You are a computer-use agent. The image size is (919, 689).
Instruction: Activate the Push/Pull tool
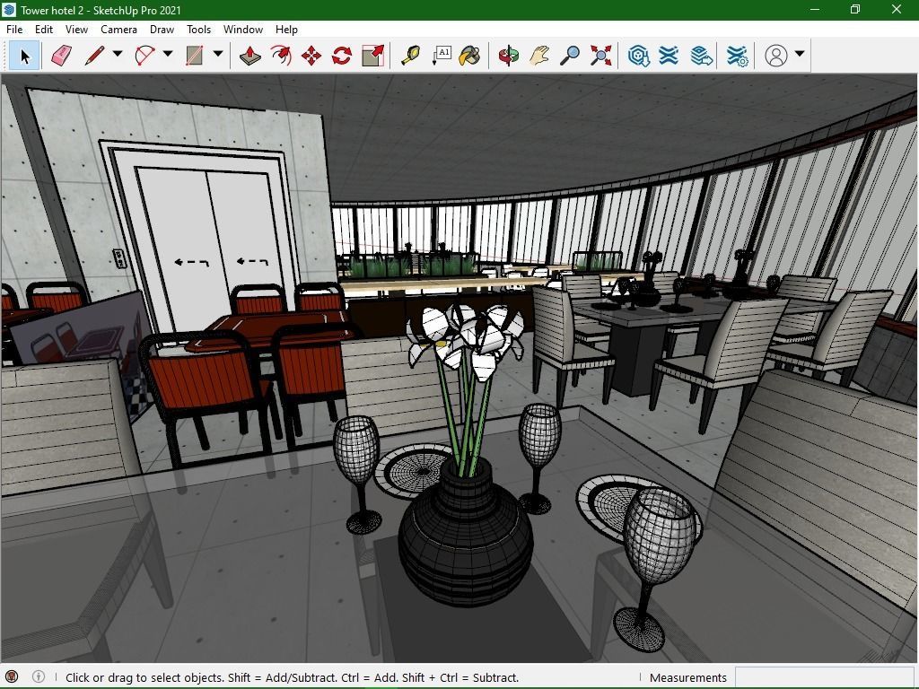(250, 56)
